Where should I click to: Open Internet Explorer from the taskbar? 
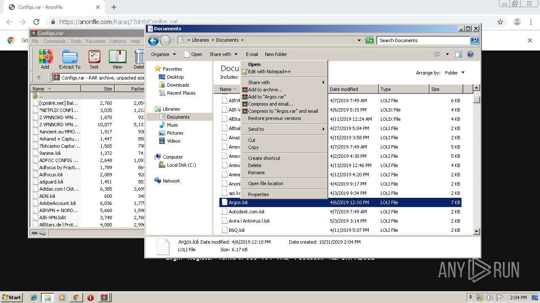pyautogui.click(x=34, y=298)
